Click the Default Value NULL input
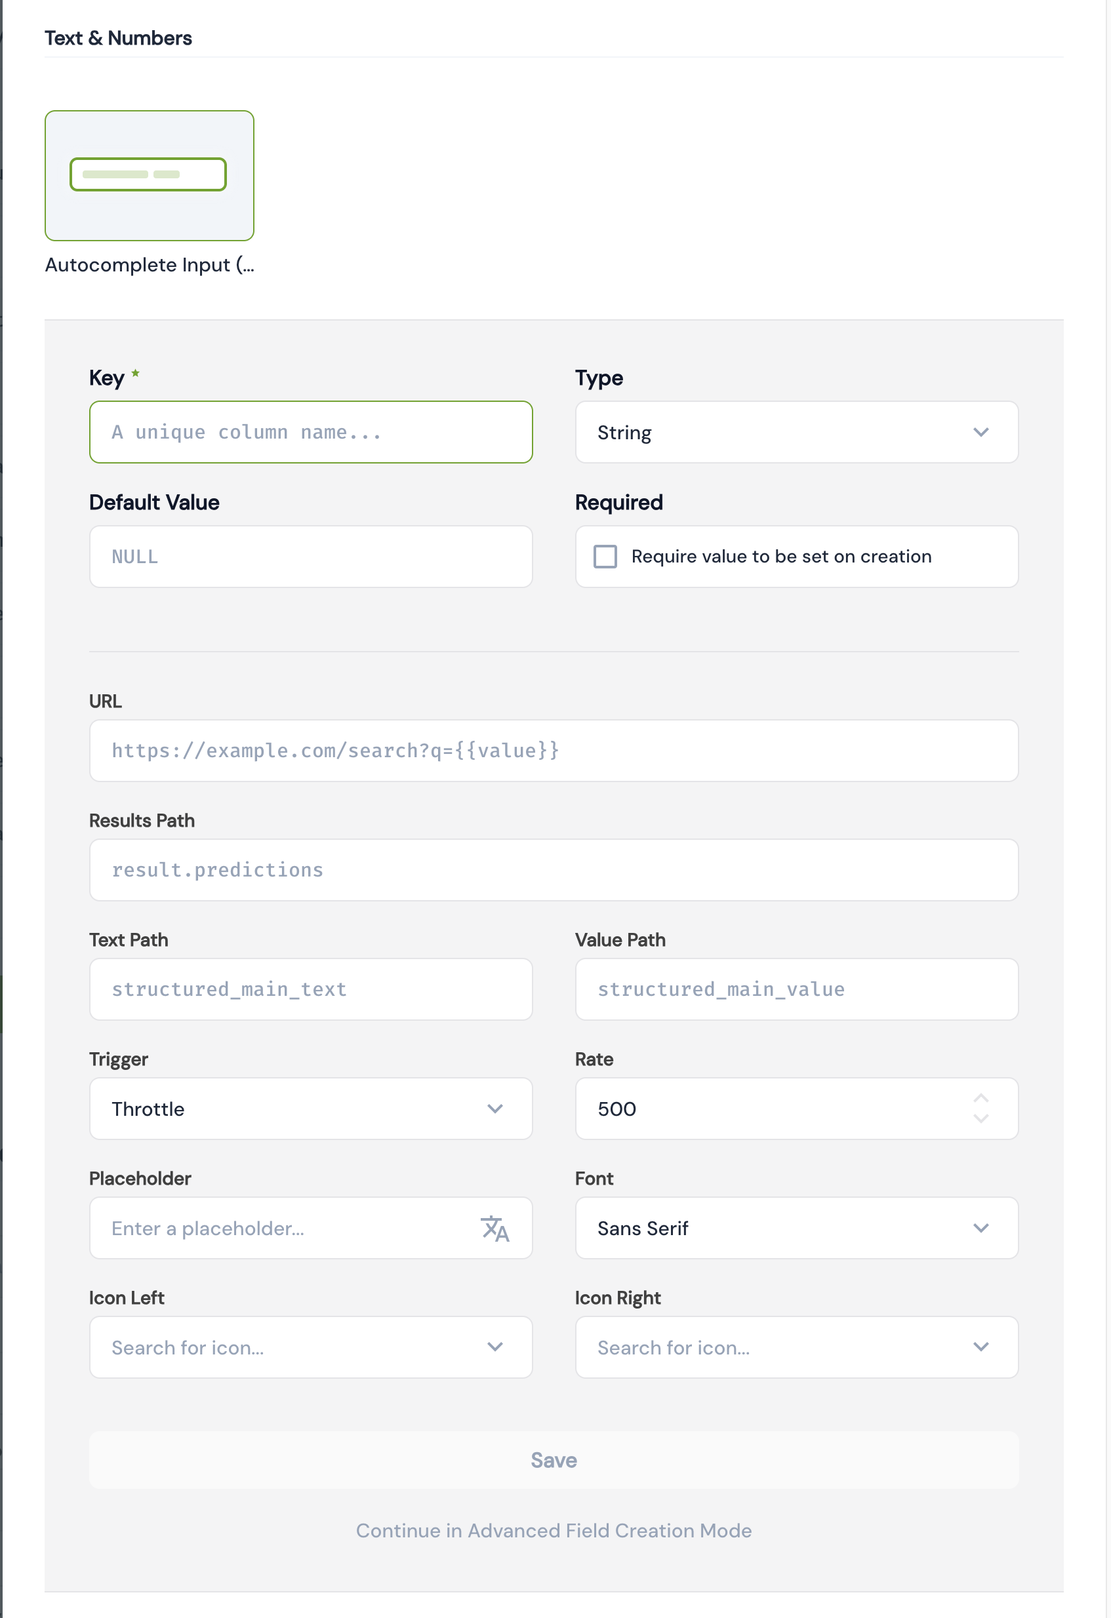This screenshot has height=1618, width=1111. (x=311, y=557)
